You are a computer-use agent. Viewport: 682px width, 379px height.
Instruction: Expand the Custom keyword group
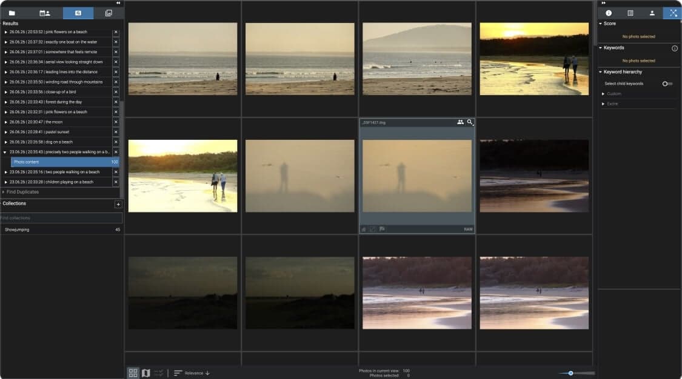pos(603,94)
